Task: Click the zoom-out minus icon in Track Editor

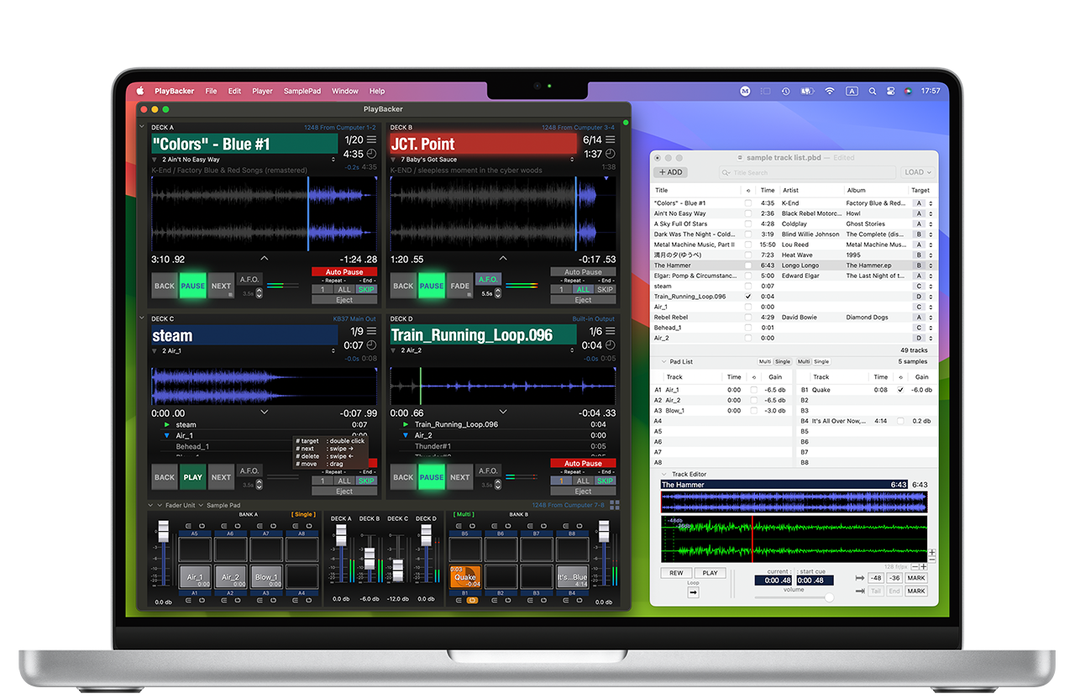Action: [915, 567]
